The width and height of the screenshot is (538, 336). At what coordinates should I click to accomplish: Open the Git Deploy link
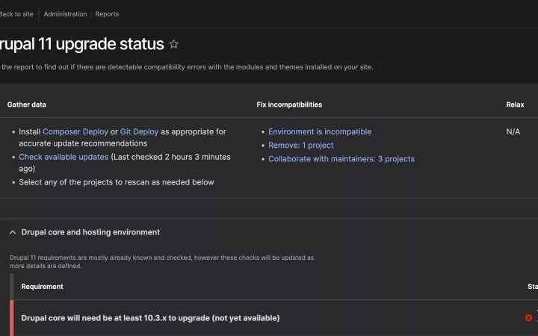click(139, 131)
